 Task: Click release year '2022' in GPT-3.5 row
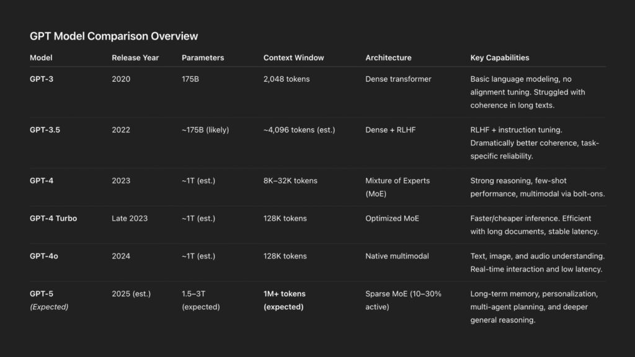coord(121,130)
